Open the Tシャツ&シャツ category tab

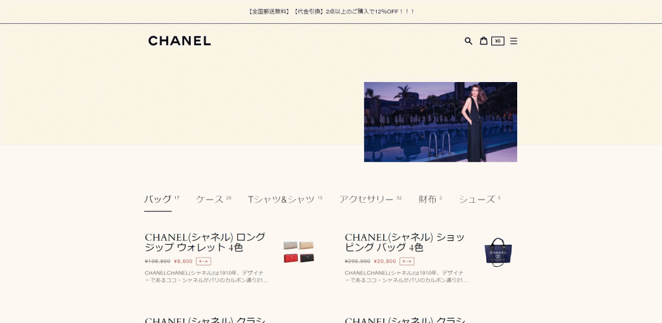tap(281, 199)
